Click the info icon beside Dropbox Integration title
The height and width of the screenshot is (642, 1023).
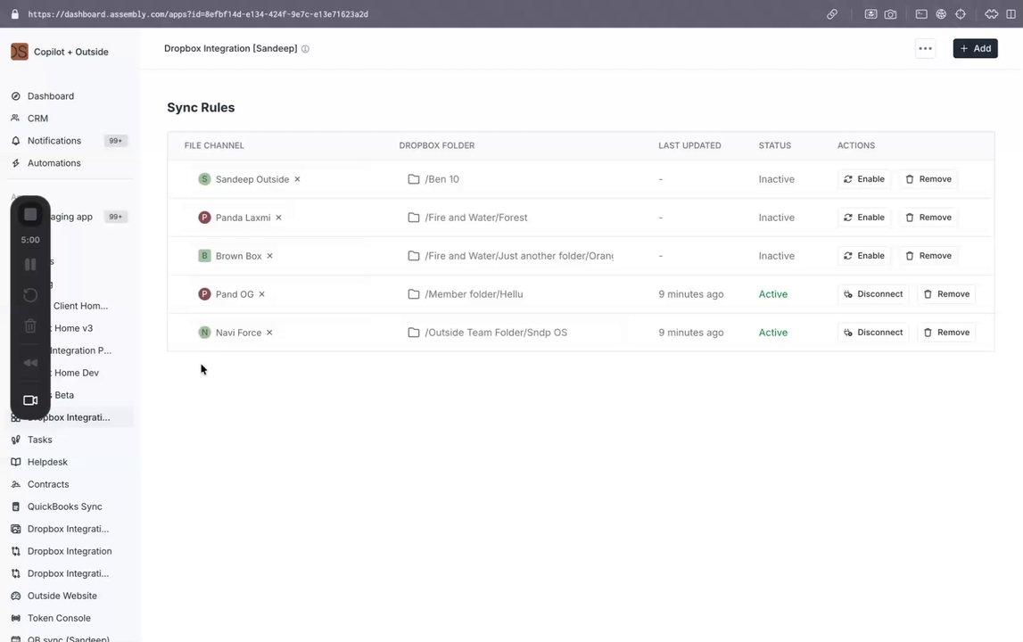pyautogui.click(x=305, y=49)
